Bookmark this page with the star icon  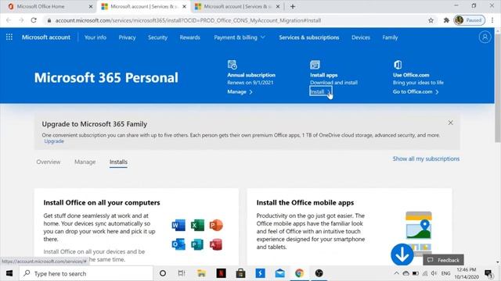click(x=431, y=20)
